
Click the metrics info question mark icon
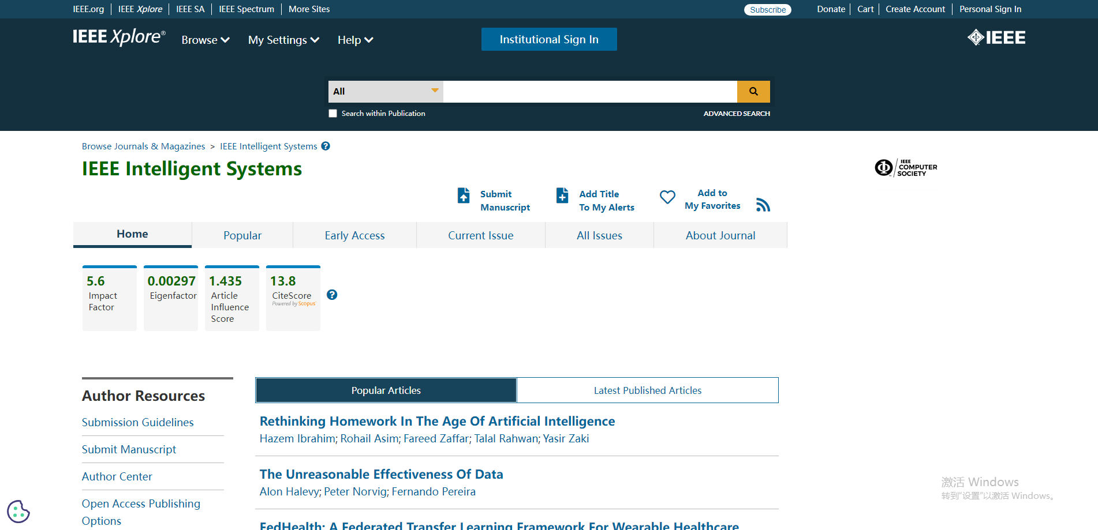(x=332, y=295)
